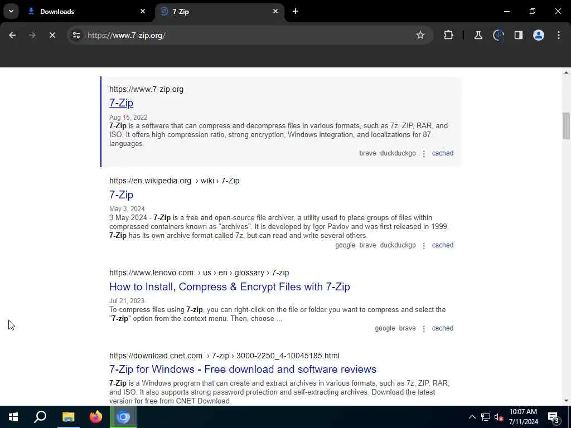Click the en.wikipedia.org wiki 7-Zip URL

pyautogui.click(x=175, y=181)
